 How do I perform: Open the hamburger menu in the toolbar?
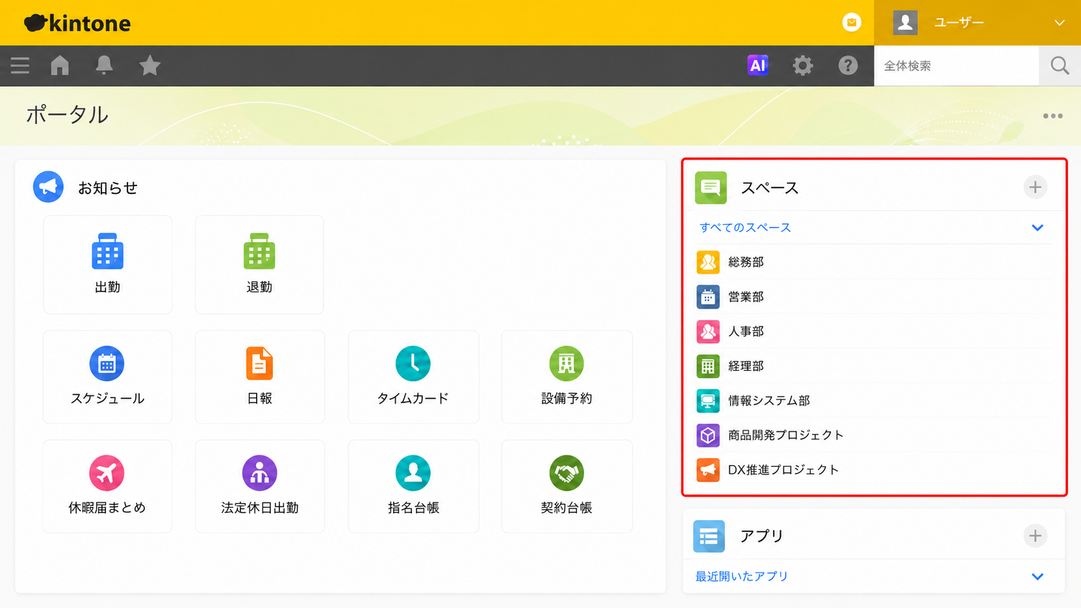coord(20,65)
